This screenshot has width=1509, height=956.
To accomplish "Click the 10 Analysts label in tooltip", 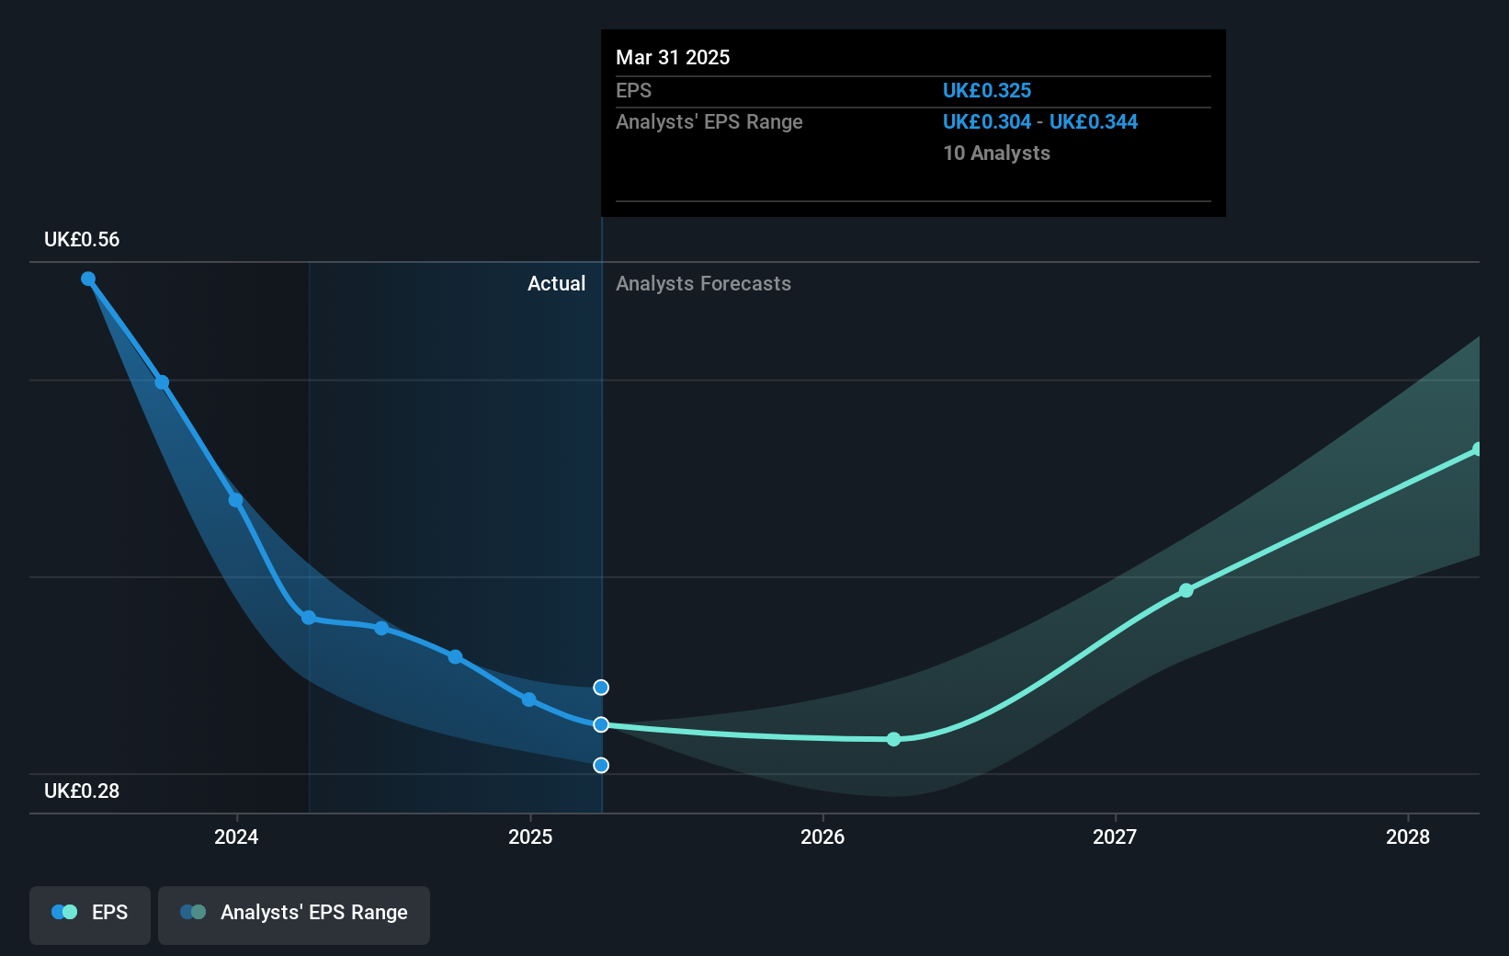I will pos(996,154).
